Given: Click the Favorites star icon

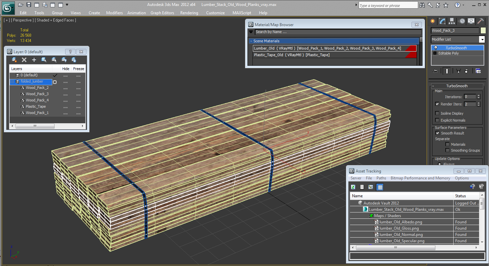Looking at the screenshot, I should pyautogui.click(x=446, y=5).
